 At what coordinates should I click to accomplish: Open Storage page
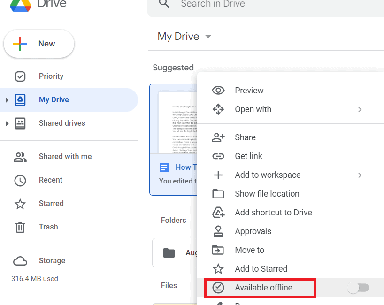pyautogui.click(x=52, y=261)
